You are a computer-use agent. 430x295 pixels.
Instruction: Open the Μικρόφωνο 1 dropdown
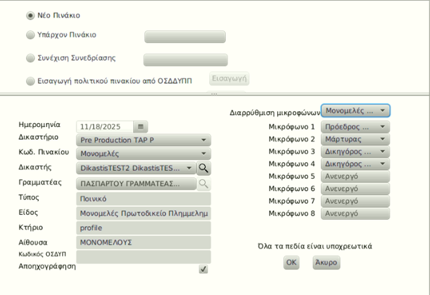(x=355, y=127)
